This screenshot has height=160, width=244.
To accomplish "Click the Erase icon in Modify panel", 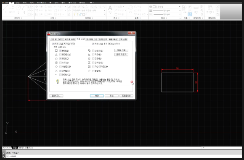I will pos(69,7).
